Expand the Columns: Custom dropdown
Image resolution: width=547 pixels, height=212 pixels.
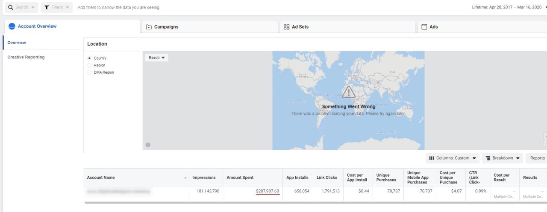453,158
